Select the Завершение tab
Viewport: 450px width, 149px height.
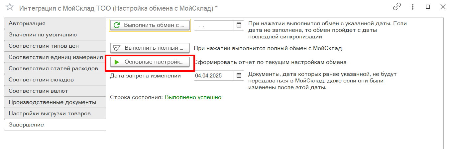[55, 125]
